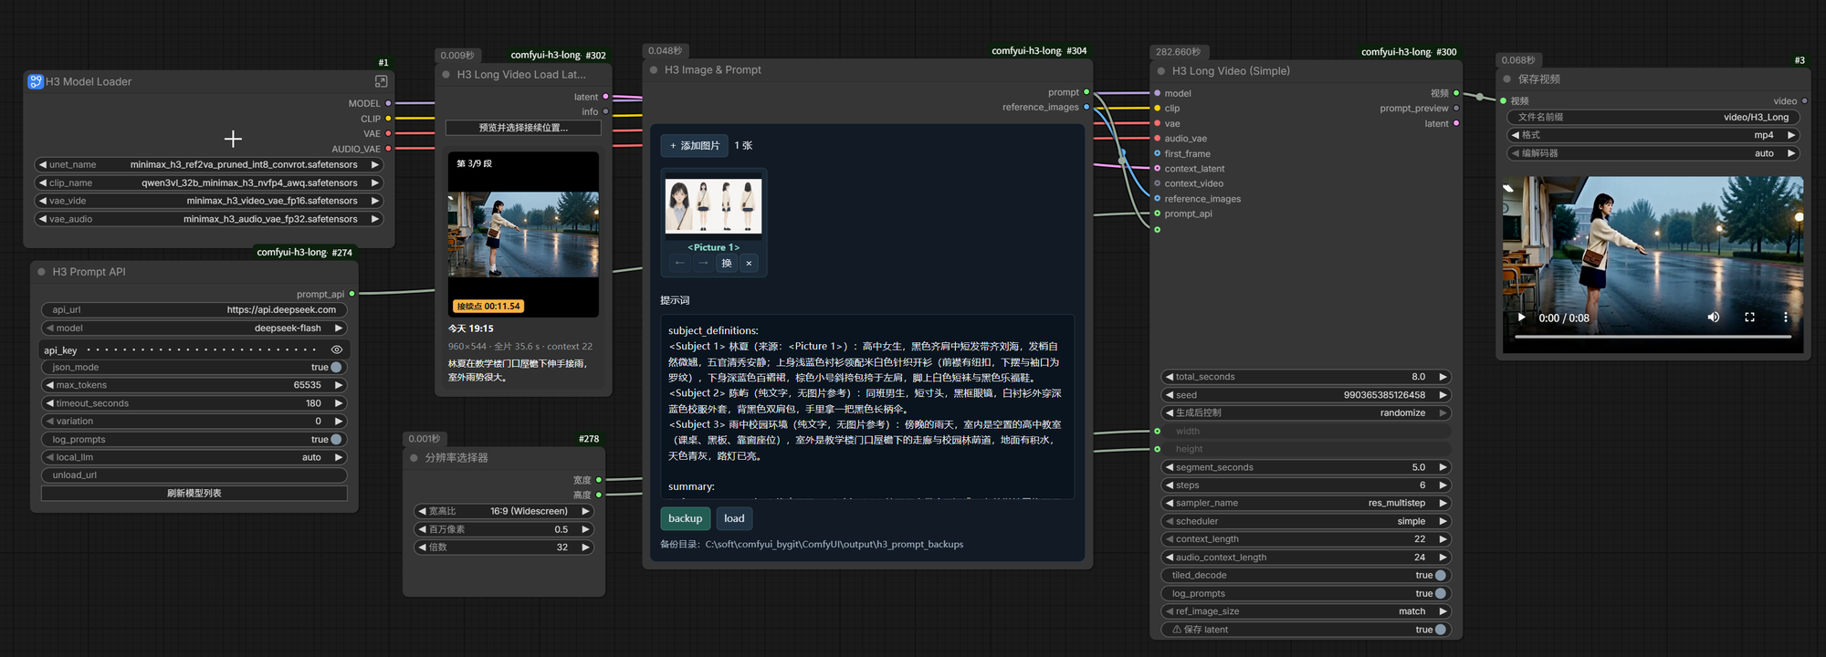Click the 预览并选择接续位置 button
The image size is (1826, 657).
pos(523,128)
